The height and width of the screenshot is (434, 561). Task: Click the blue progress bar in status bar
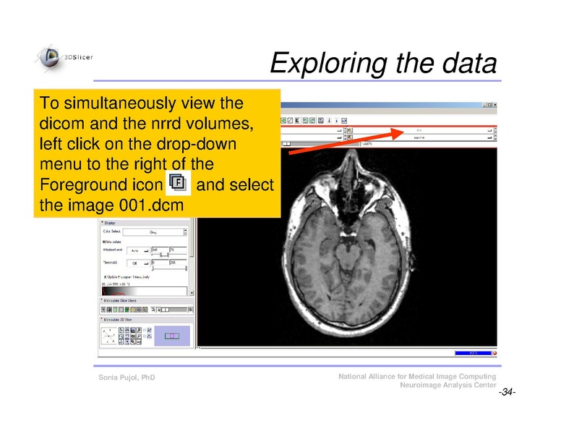tap(473, 353)
